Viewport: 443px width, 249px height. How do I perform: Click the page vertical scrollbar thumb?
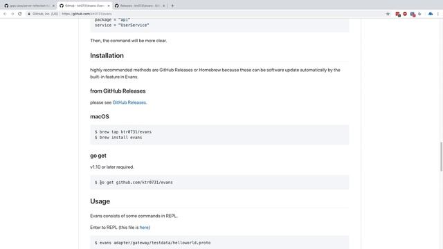tap(441, 156)
